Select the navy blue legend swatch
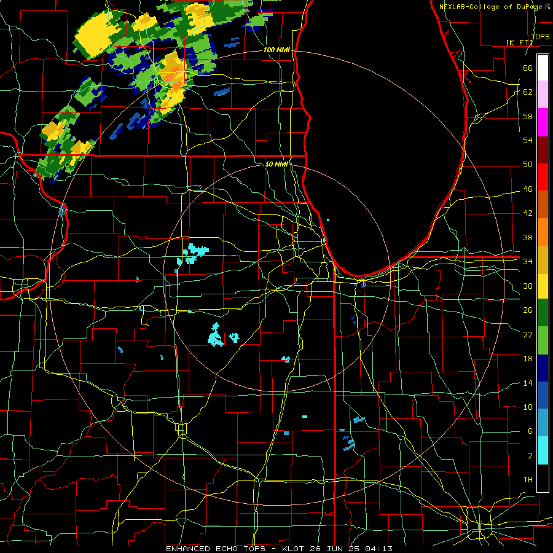Screen dimensions: 553x553 pos(543,368)
